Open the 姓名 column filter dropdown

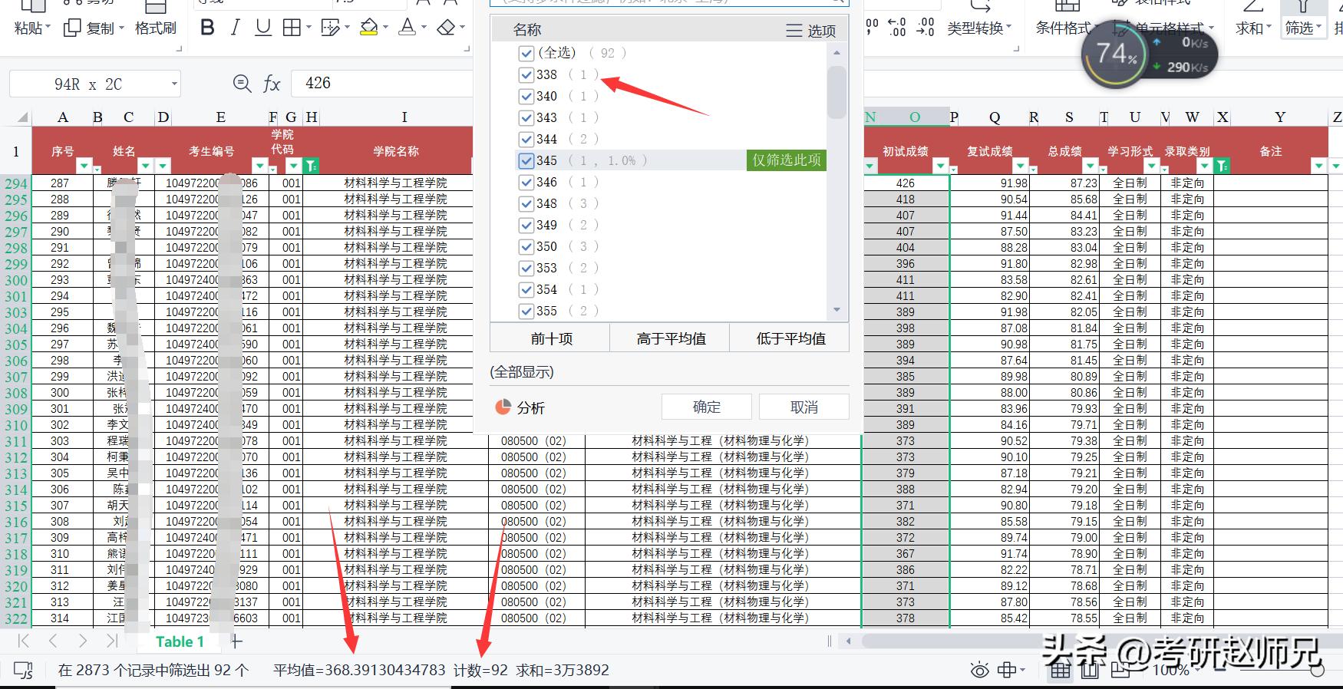(x=145, y=166)
